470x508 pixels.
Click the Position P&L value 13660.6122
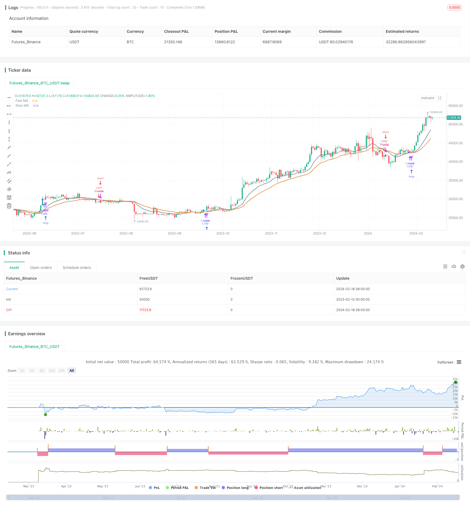225,42
